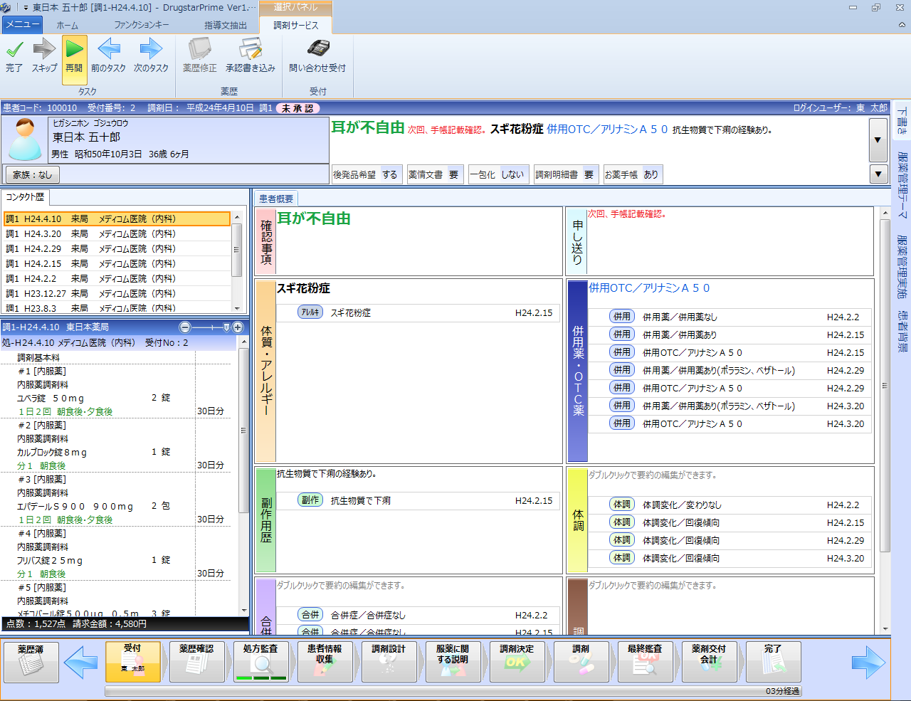Click the contact history scroll-down arrow
The width and height of the screenshot is (911, 701).
coord(237,308)
